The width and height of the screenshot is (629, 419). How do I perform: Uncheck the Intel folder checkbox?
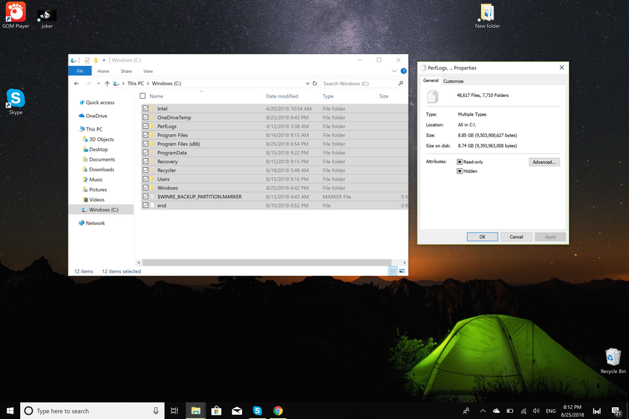146,109
